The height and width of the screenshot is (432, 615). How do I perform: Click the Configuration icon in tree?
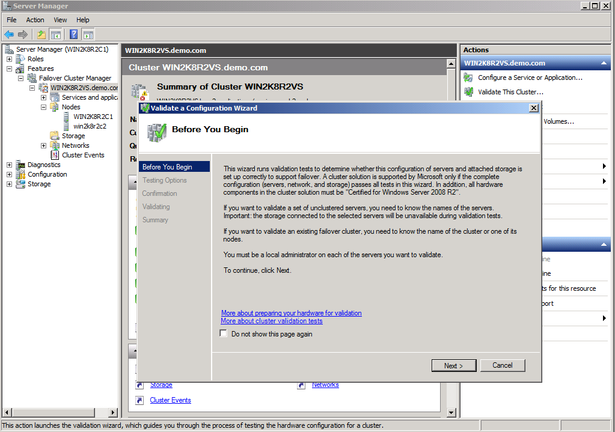[x=20, y=174]
